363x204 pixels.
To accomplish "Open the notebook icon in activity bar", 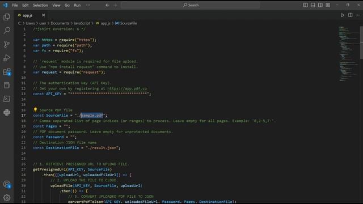I will pyautogui.click(x=7, y=85).
